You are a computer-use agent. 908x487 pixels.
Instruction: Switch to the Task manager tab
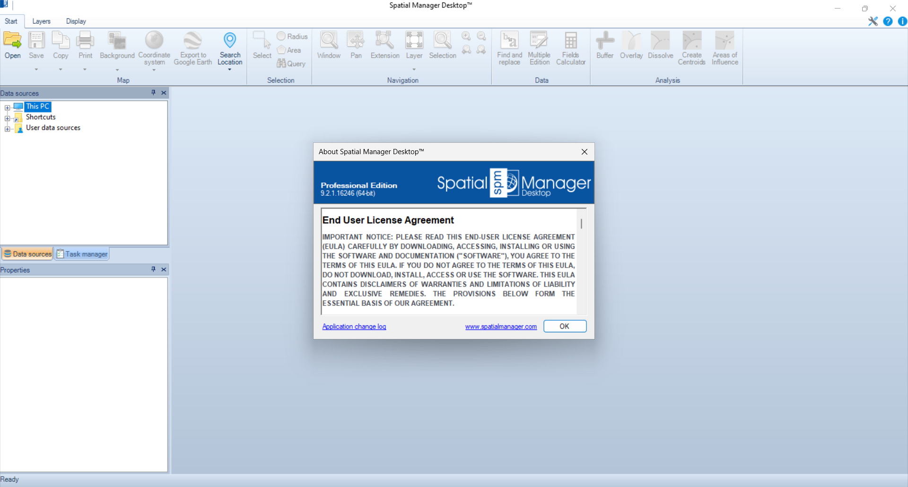pos(82,254)
